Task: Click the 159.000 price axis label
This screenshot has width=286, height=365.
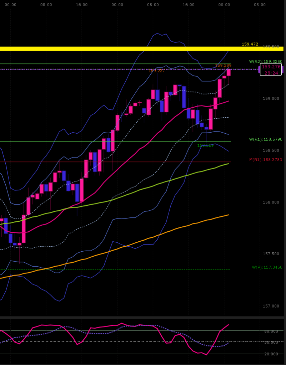Action: (271, 99)
